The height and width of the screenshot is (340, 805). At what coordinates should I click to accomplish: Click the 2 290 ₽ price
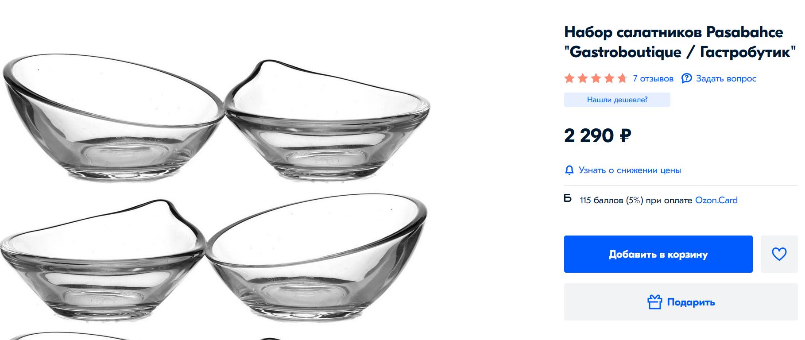tap(597, 135)
